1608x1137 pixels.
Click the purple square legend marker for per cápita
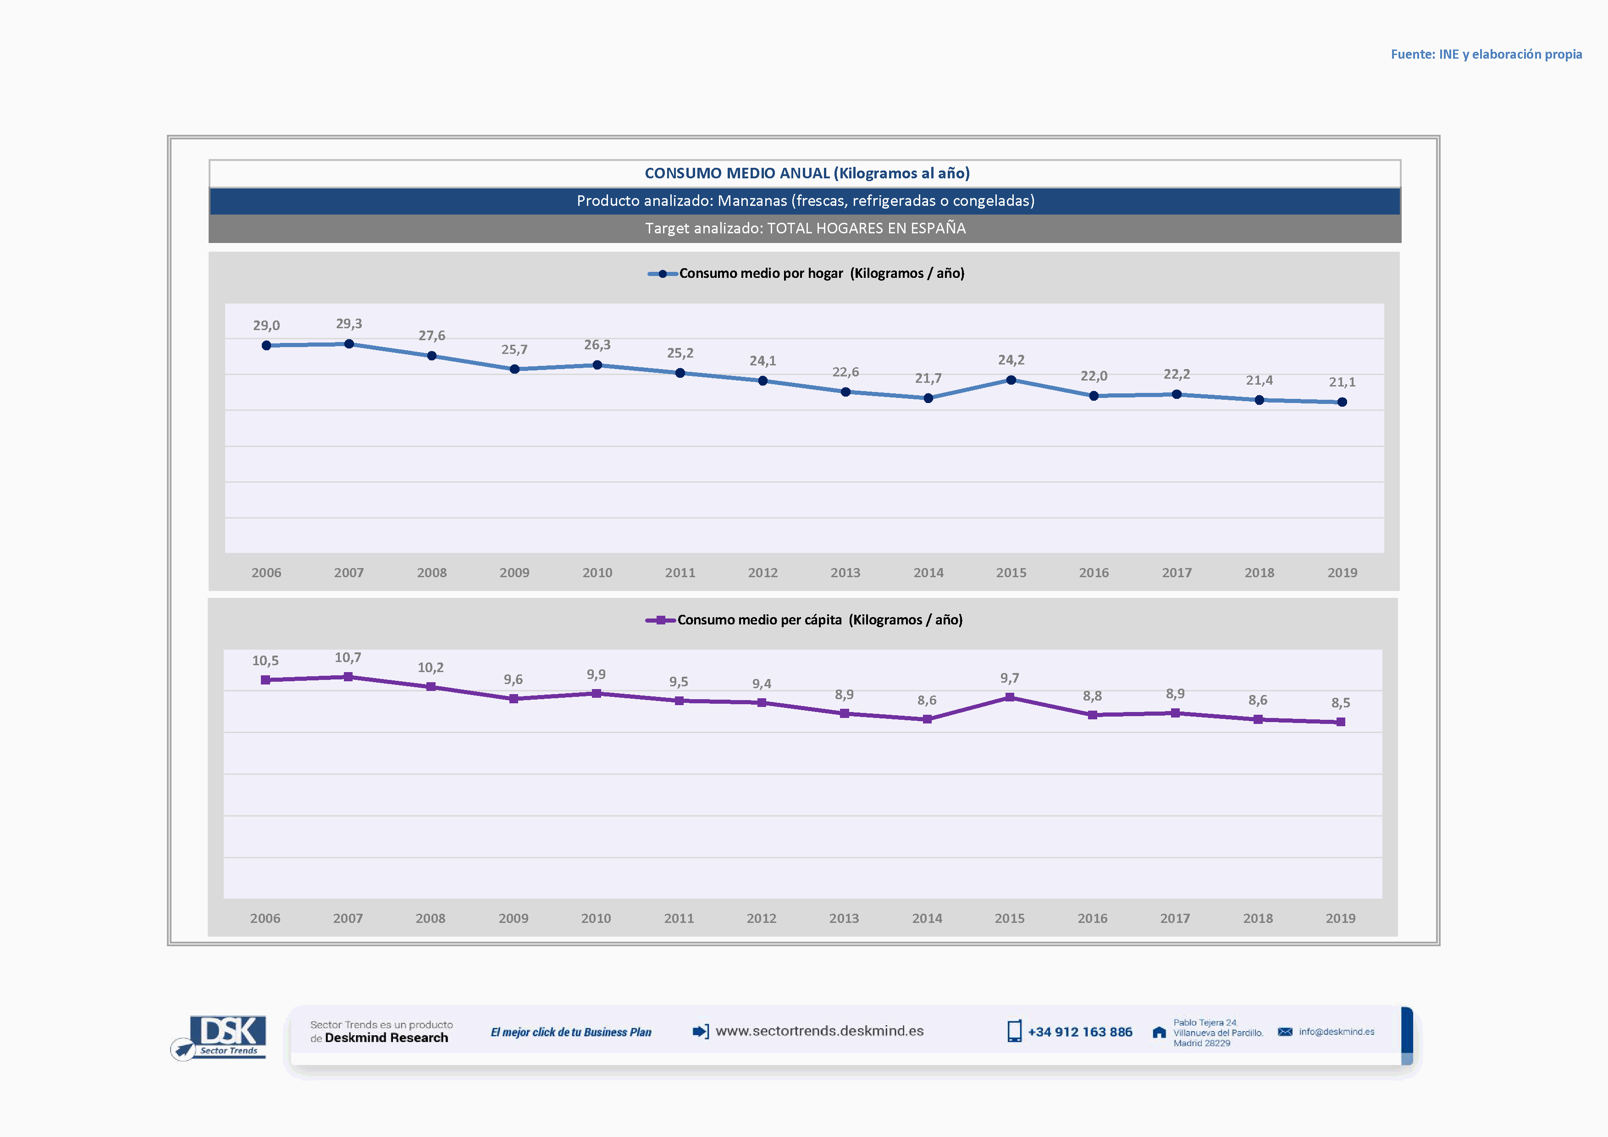(x=660, y=620)
